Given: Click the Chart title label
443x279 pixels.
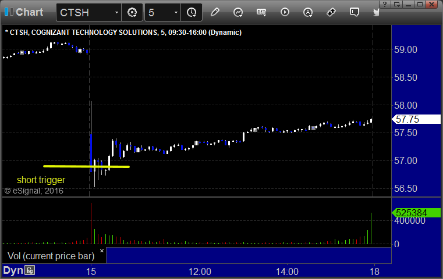Looking at the screenshot, I should [x=29, y=12].
